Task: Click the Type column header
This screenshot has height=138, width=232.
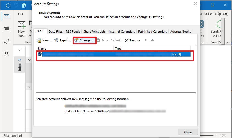Action: (152, 49)
